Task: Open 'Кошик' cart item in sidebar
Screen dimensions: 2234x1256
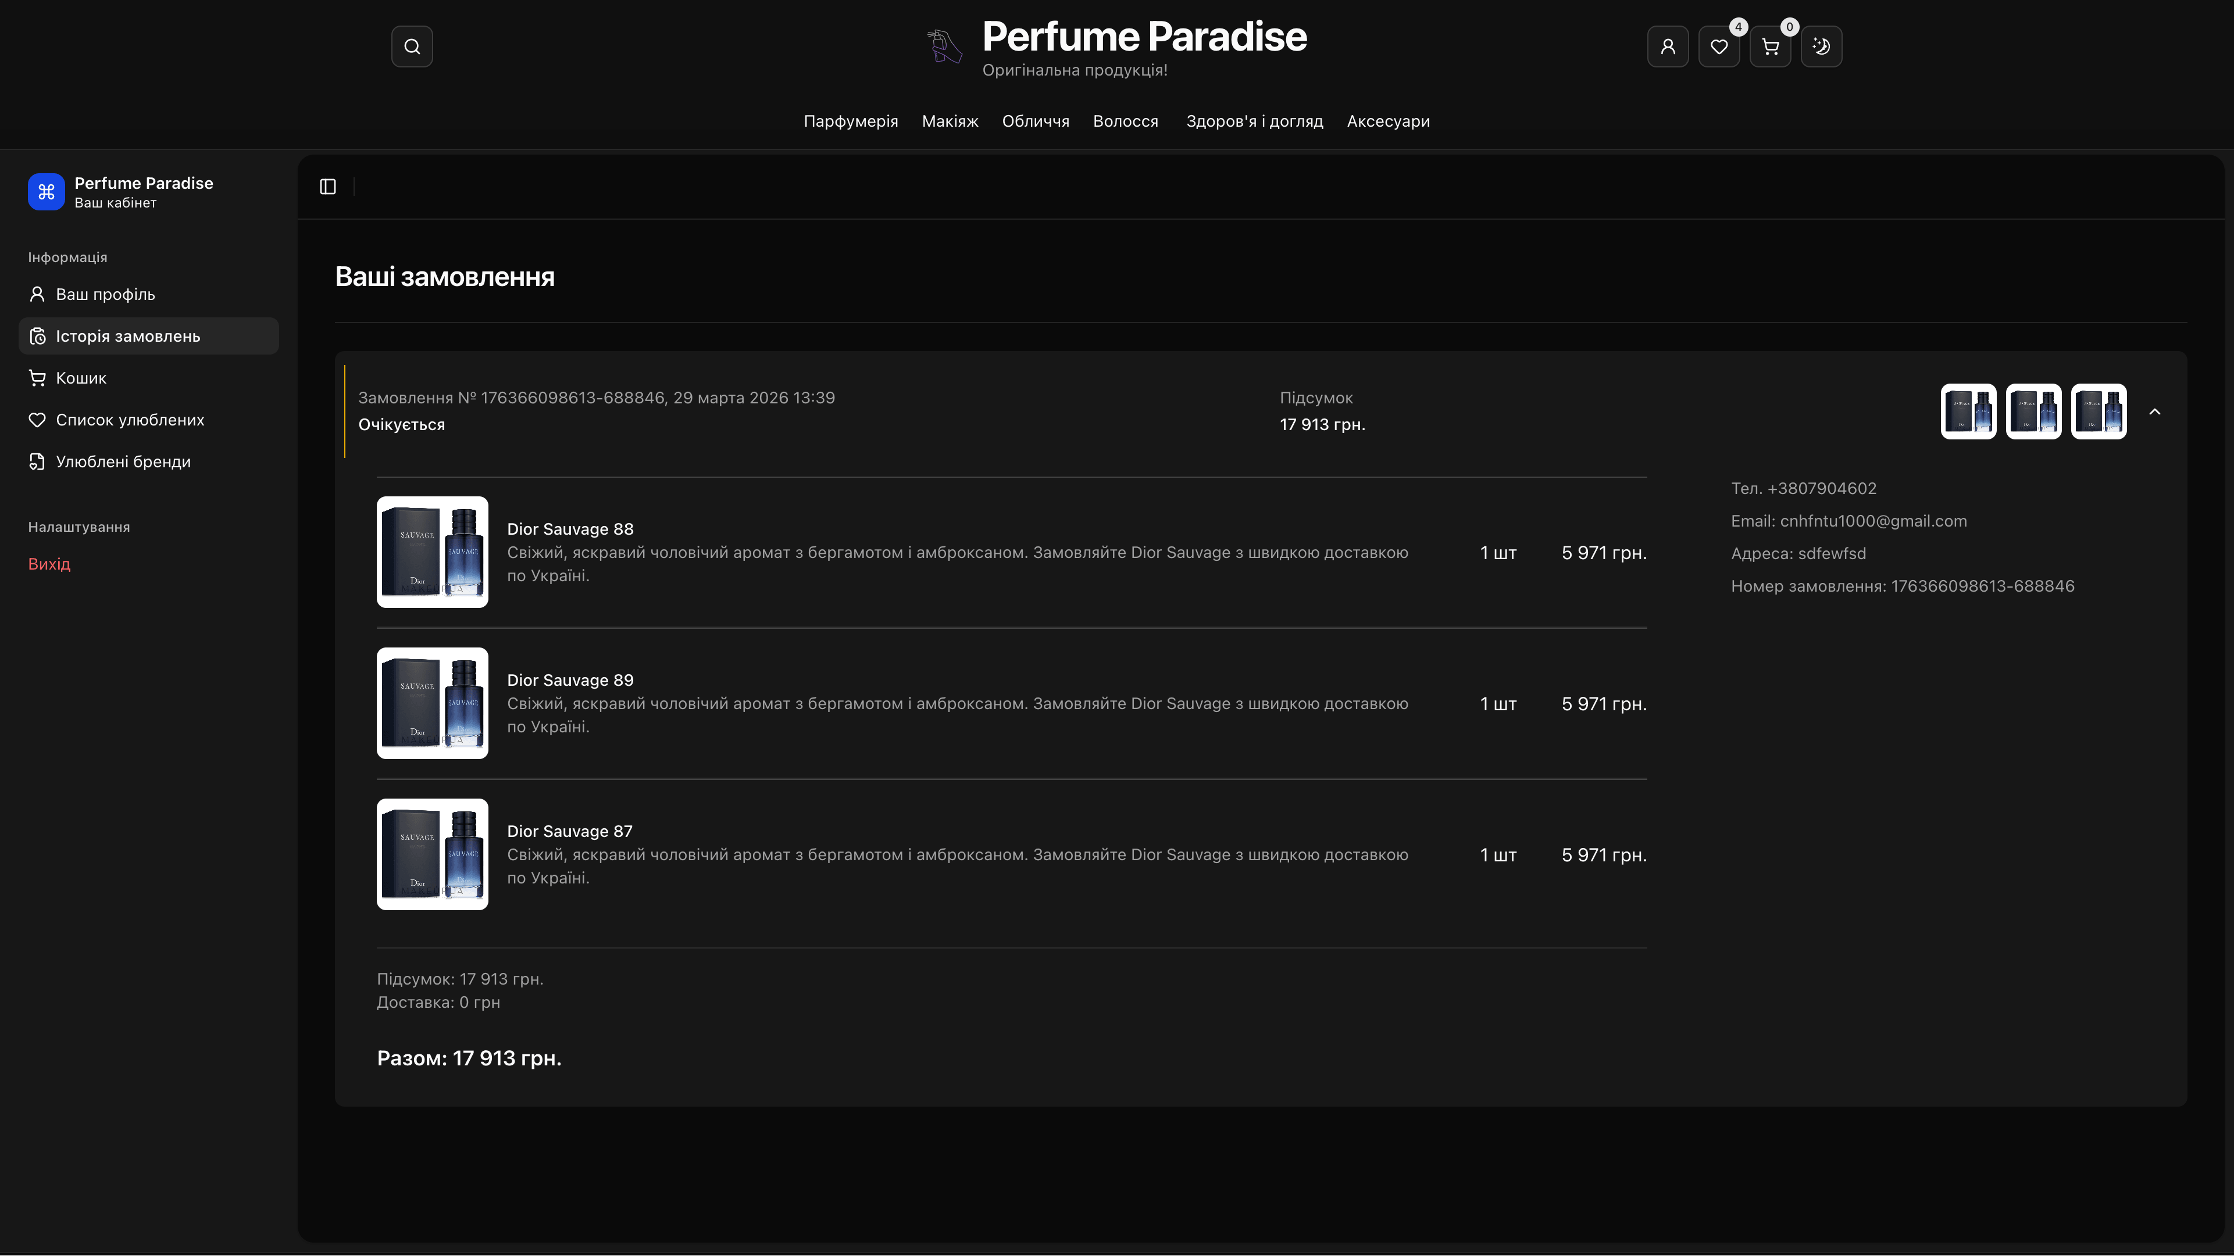Action: tap(81, 377)
